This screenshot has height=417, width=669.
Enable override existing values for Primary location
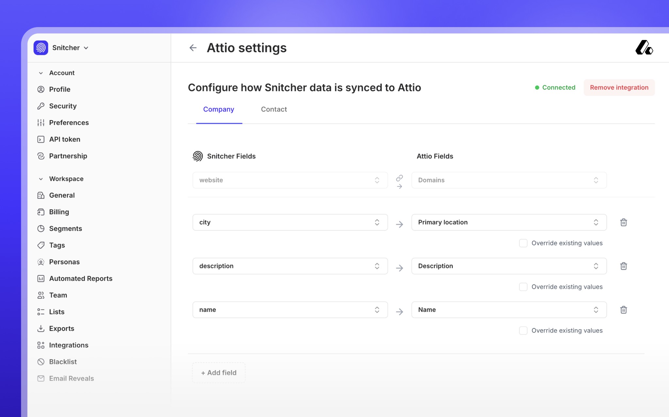[x=523, y=243]
